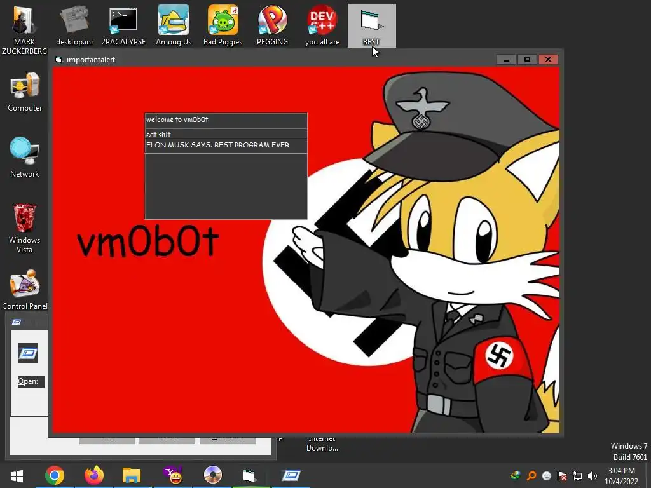This screenshot has width=651, height=488.
Task: Switch to the Run dialog taskbar button
Action: coord(291,475)
